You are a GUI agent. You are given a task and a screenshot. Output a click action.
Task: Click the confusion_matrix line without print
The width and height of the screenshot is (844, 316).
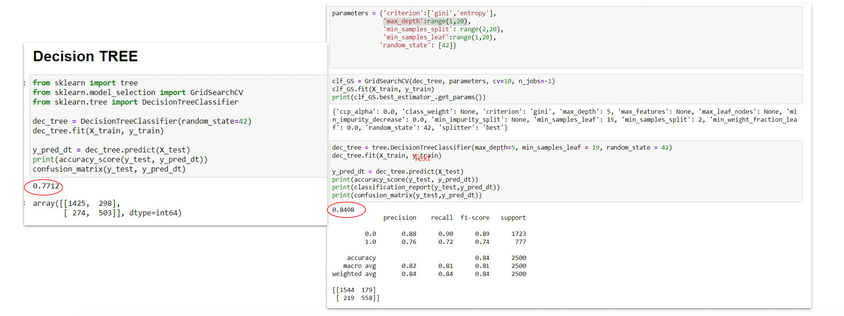(x=109, y=169)
